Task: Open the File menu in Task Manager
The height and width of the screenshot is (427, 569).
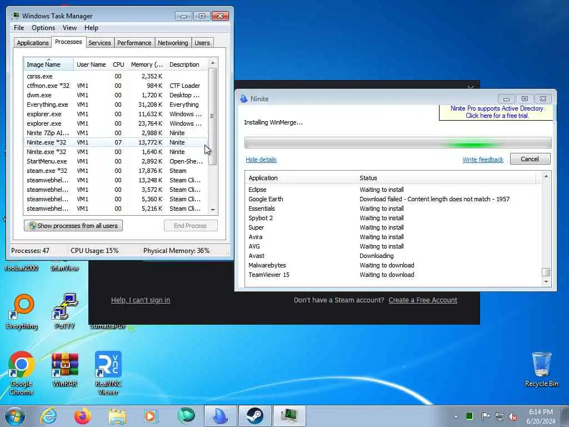Action: (19, 28)
